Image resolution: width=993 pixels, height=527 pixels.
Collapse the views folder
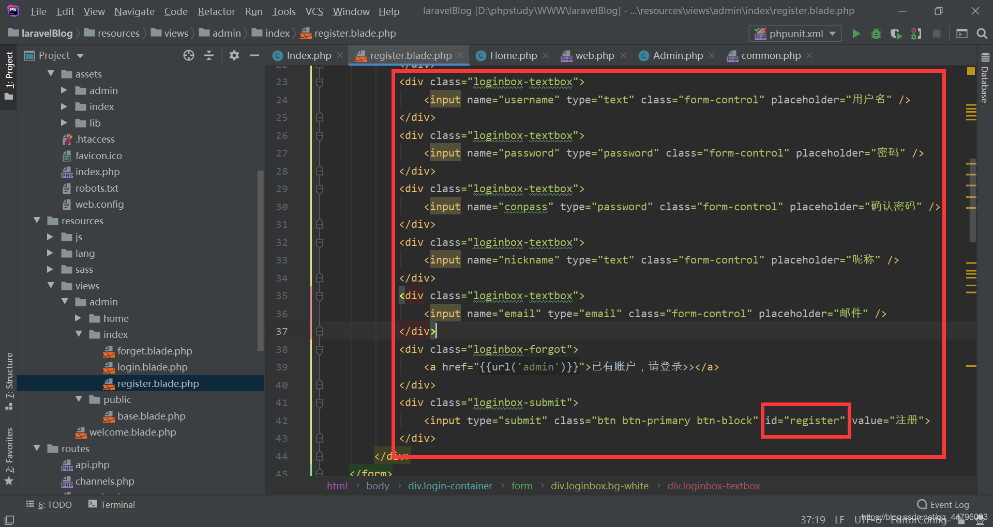pos(51,286)
